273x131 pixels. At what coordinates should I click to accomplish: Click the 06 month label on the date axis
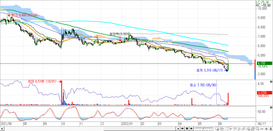220,123
